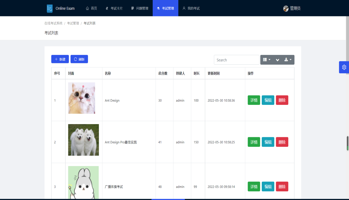Open the 首页 home menu item

coord(91,8)
